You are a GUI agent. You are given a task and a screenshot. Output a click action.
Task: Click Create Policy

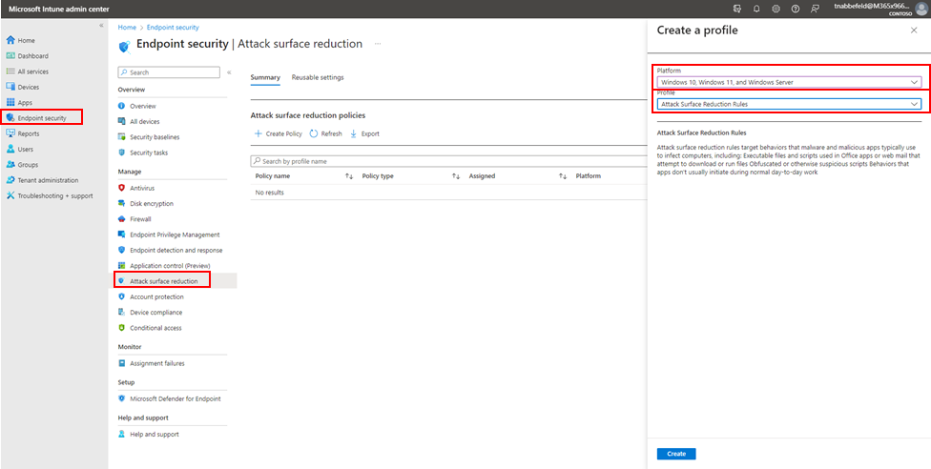[279, 133]
